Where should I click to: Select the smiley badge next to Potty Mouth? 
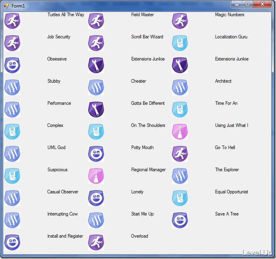click(96, 154)
